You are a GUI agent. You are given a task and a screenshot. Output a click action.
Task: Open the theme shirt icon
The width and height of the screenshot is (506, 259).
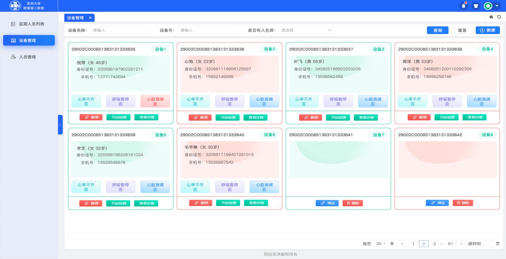476,6
